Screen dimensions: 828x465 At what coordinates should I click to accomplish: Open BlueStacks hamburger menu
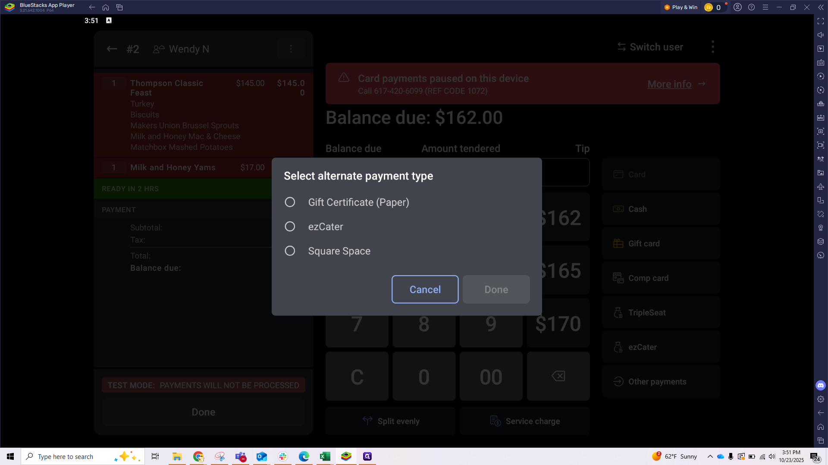(x=765, y=7)
